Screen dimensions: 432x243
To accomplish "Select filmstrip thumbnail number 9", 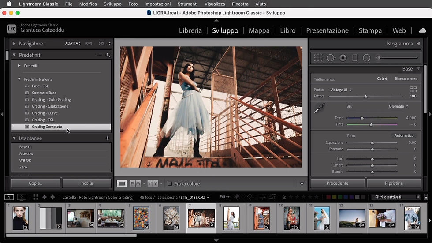I will click(261, 218).
